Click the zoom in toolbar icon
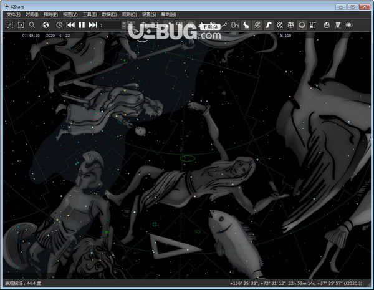 (10, 25)
